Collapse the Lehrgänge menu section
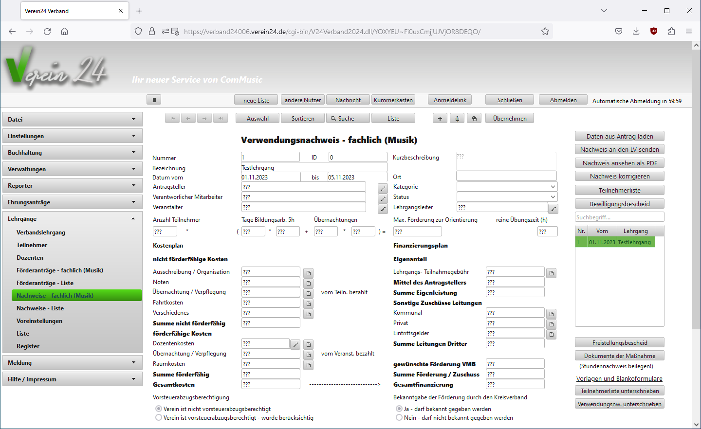Viewport: 701px width, 429px height. (x=73, y=218)
